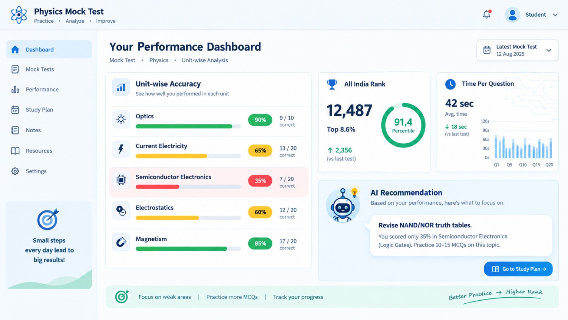Click the target icon in sidebar card
Viewport: 568px width, 320px height.
(48, 219)
